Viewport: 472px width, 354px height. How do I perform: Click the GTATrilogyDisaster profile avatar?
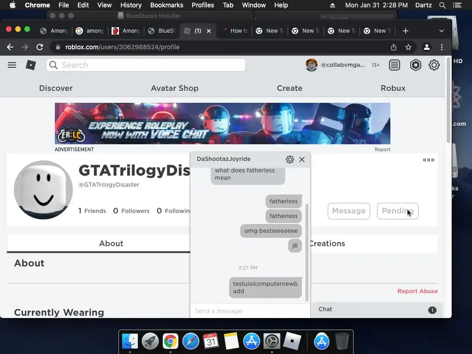[43, 189]
